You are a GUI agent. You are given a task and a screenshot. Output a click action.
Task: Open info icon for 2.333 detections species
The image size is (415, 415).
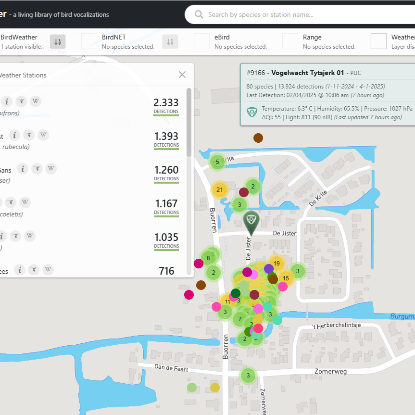point(6,101)
